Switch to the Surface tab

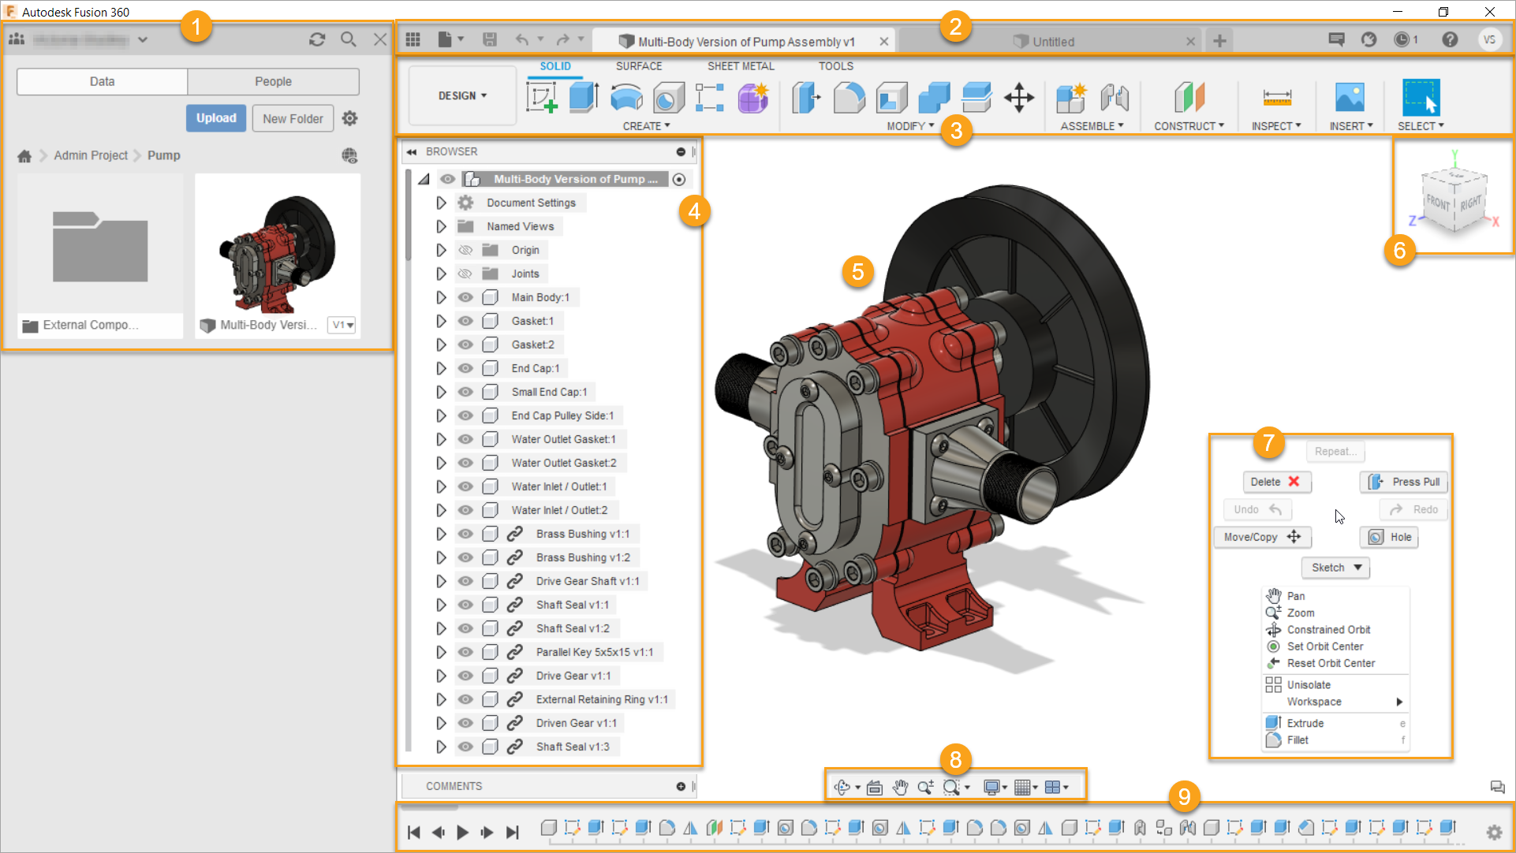pos(640,65)
